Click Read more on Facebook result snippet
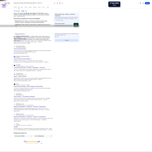This screenshot has height=152, width=152. (46, 62)
